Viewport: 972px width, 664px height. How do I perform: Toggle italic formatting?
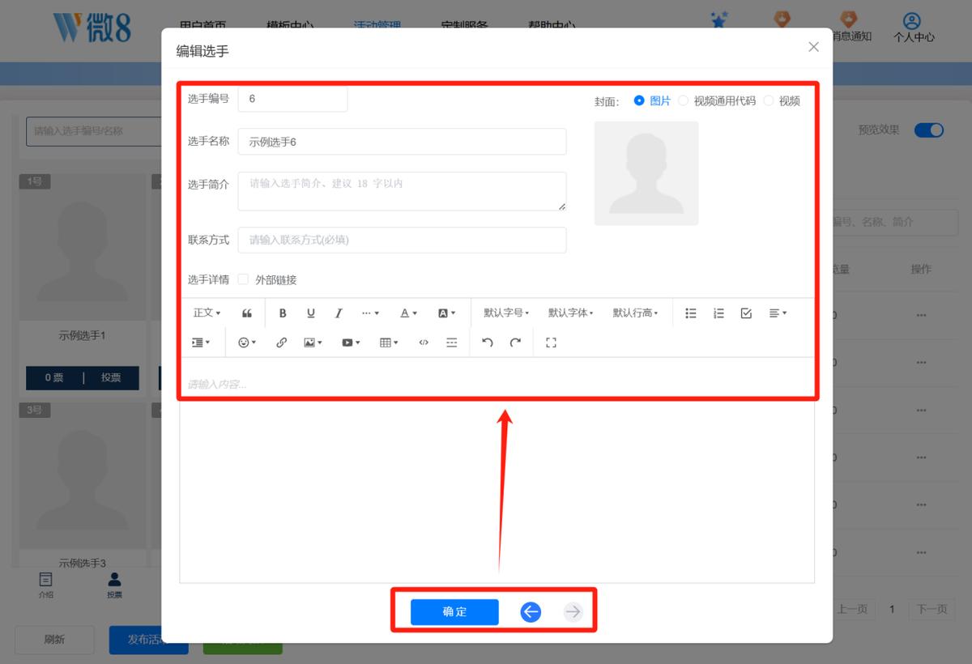(x=339, y=313)
